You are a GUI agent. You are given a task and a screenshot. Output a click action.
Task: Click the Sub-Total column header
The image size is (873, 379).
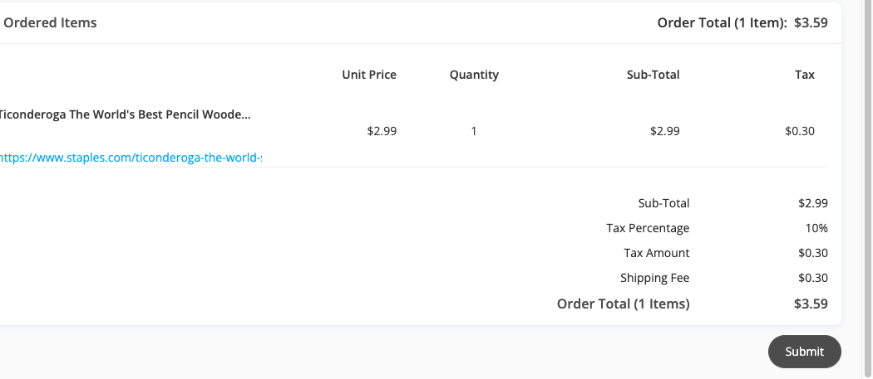pyautogui.click(x=653, y=75)
